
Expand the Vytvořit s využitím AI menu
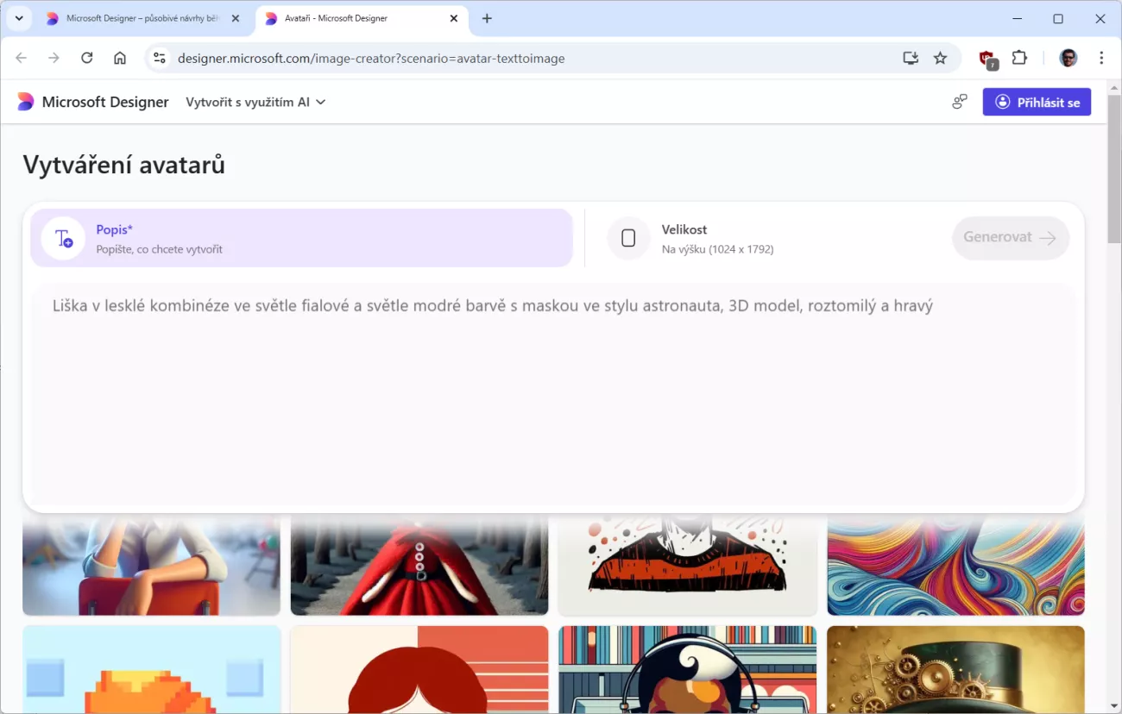[x=255, y=102]
